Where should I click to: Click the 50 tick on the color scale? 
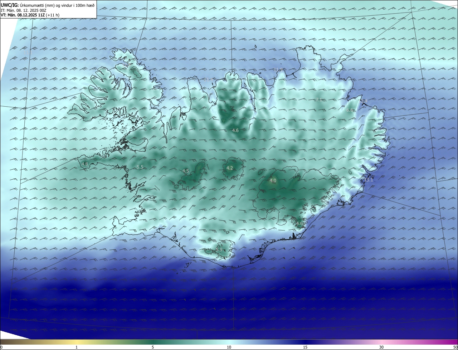click(455, 347)
